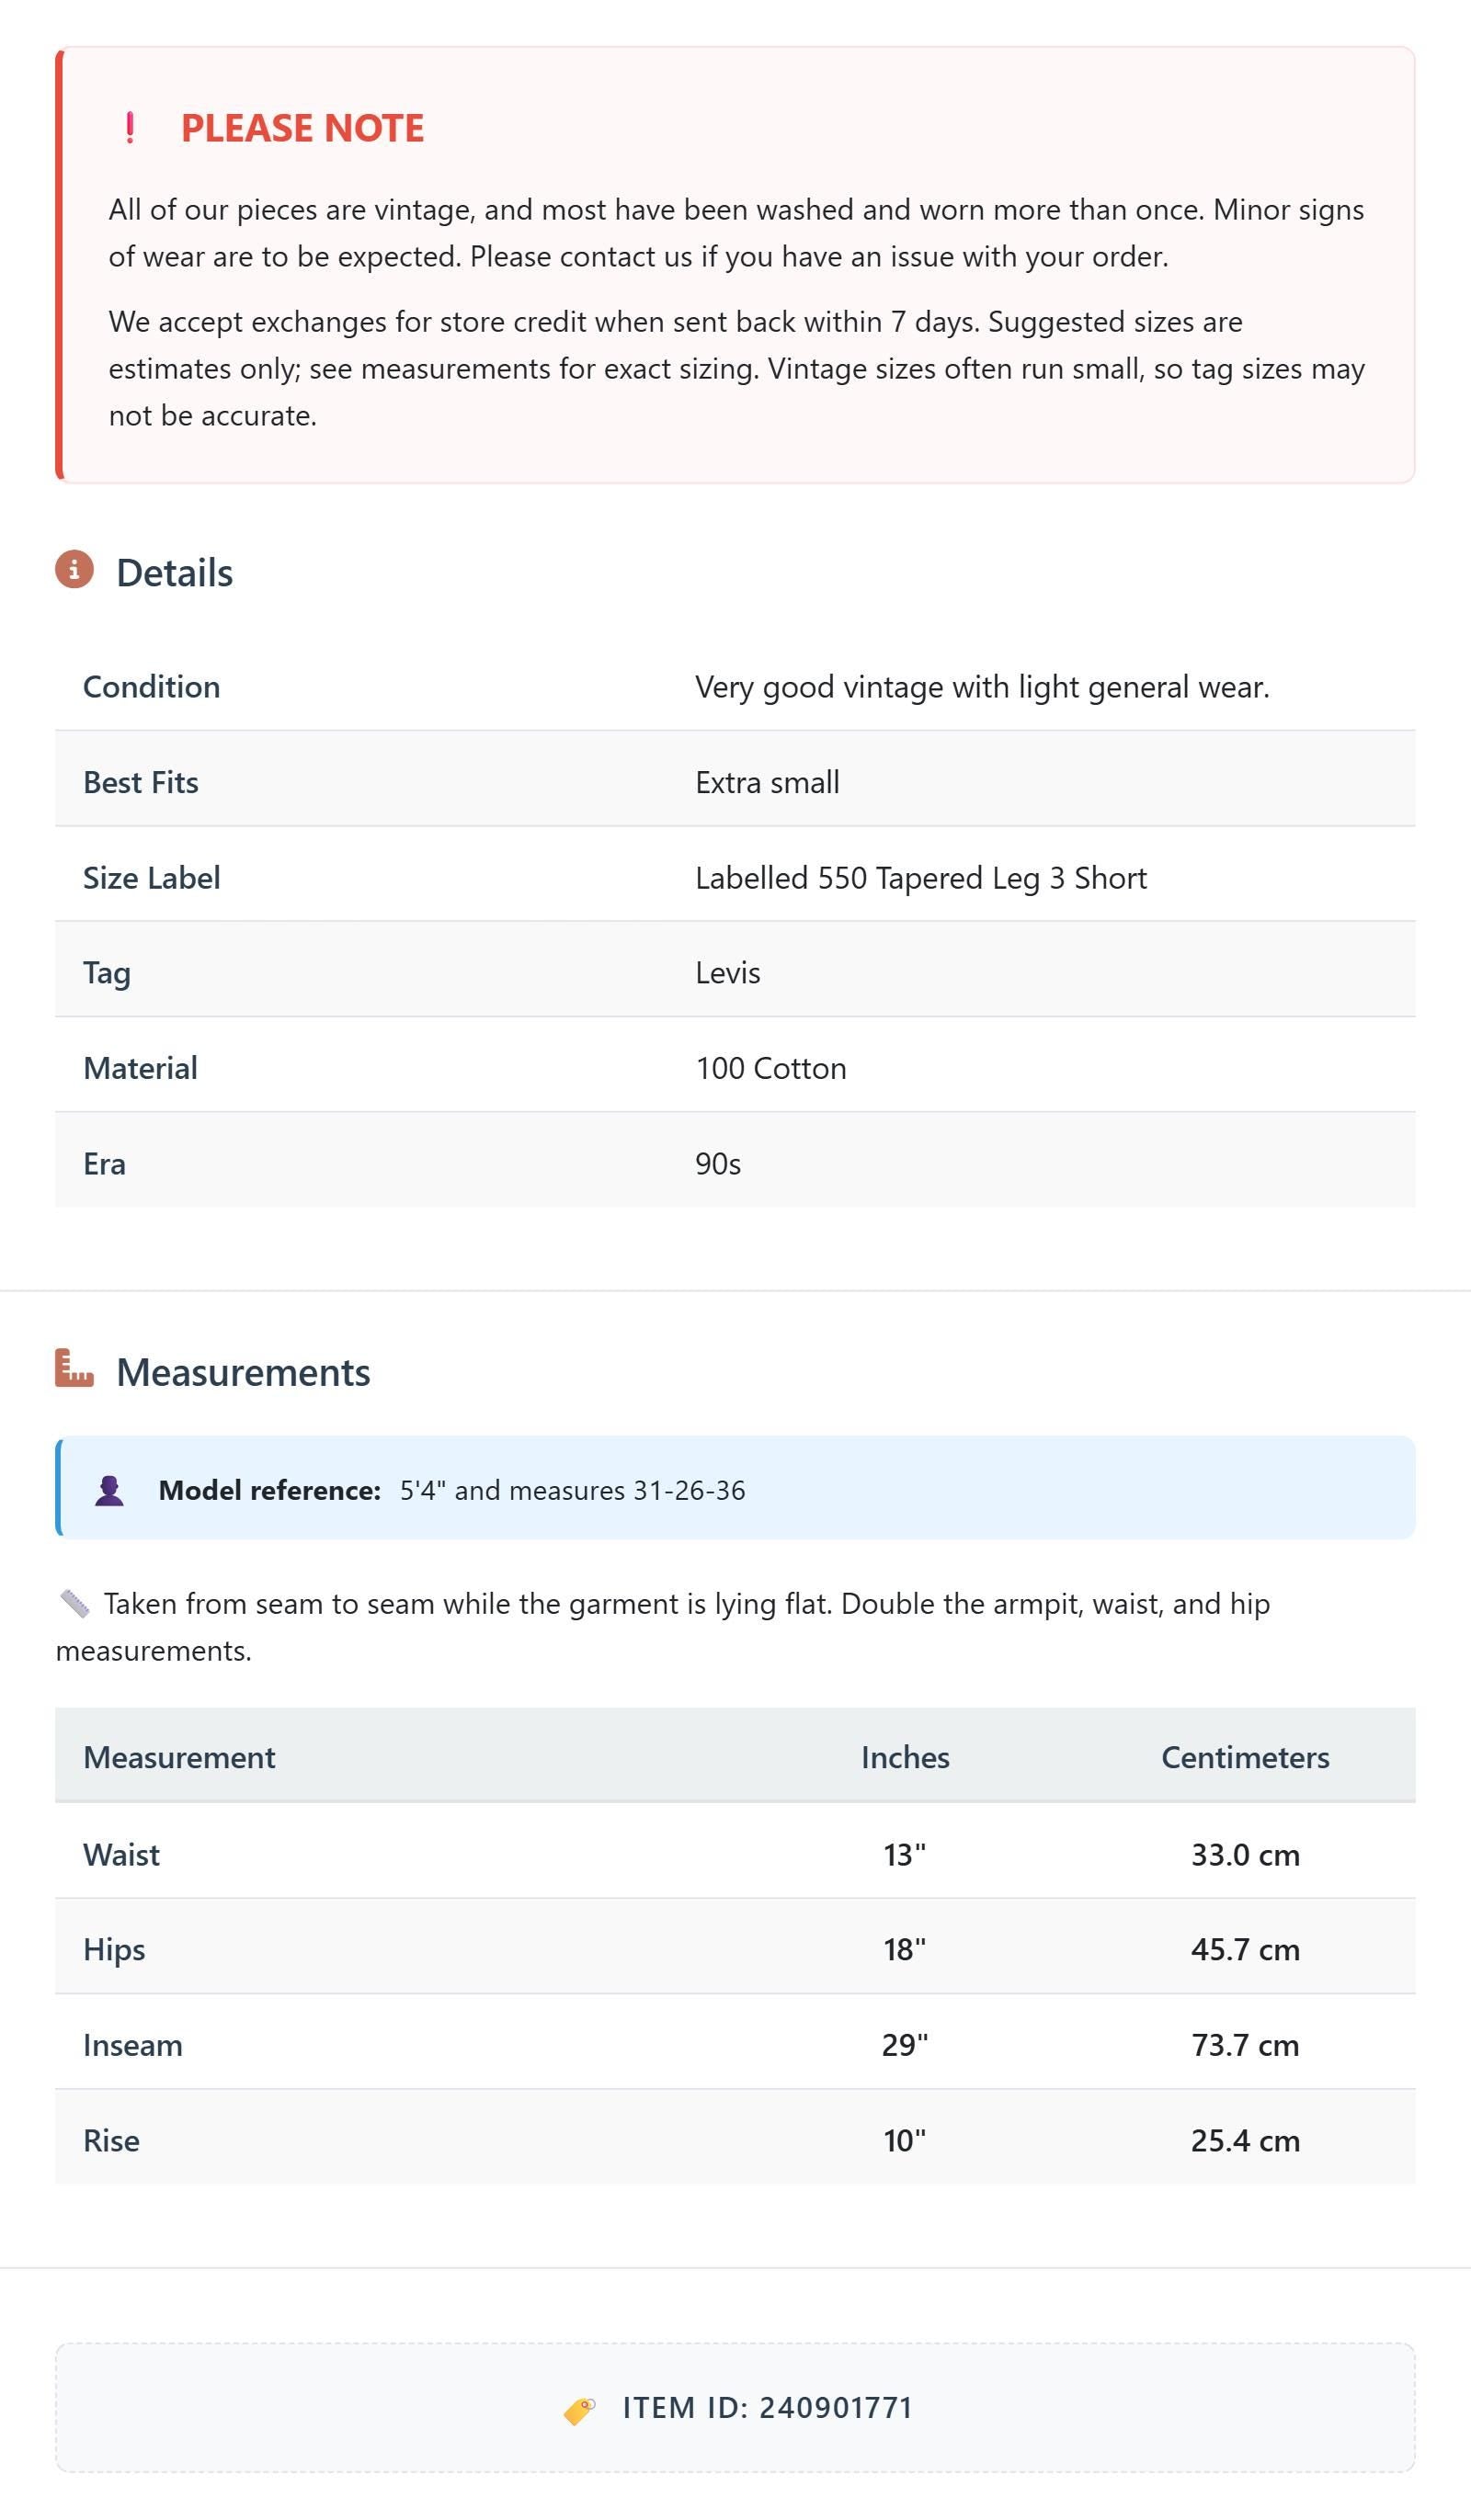Click the Details info circle icon

[x=74, y=570]
